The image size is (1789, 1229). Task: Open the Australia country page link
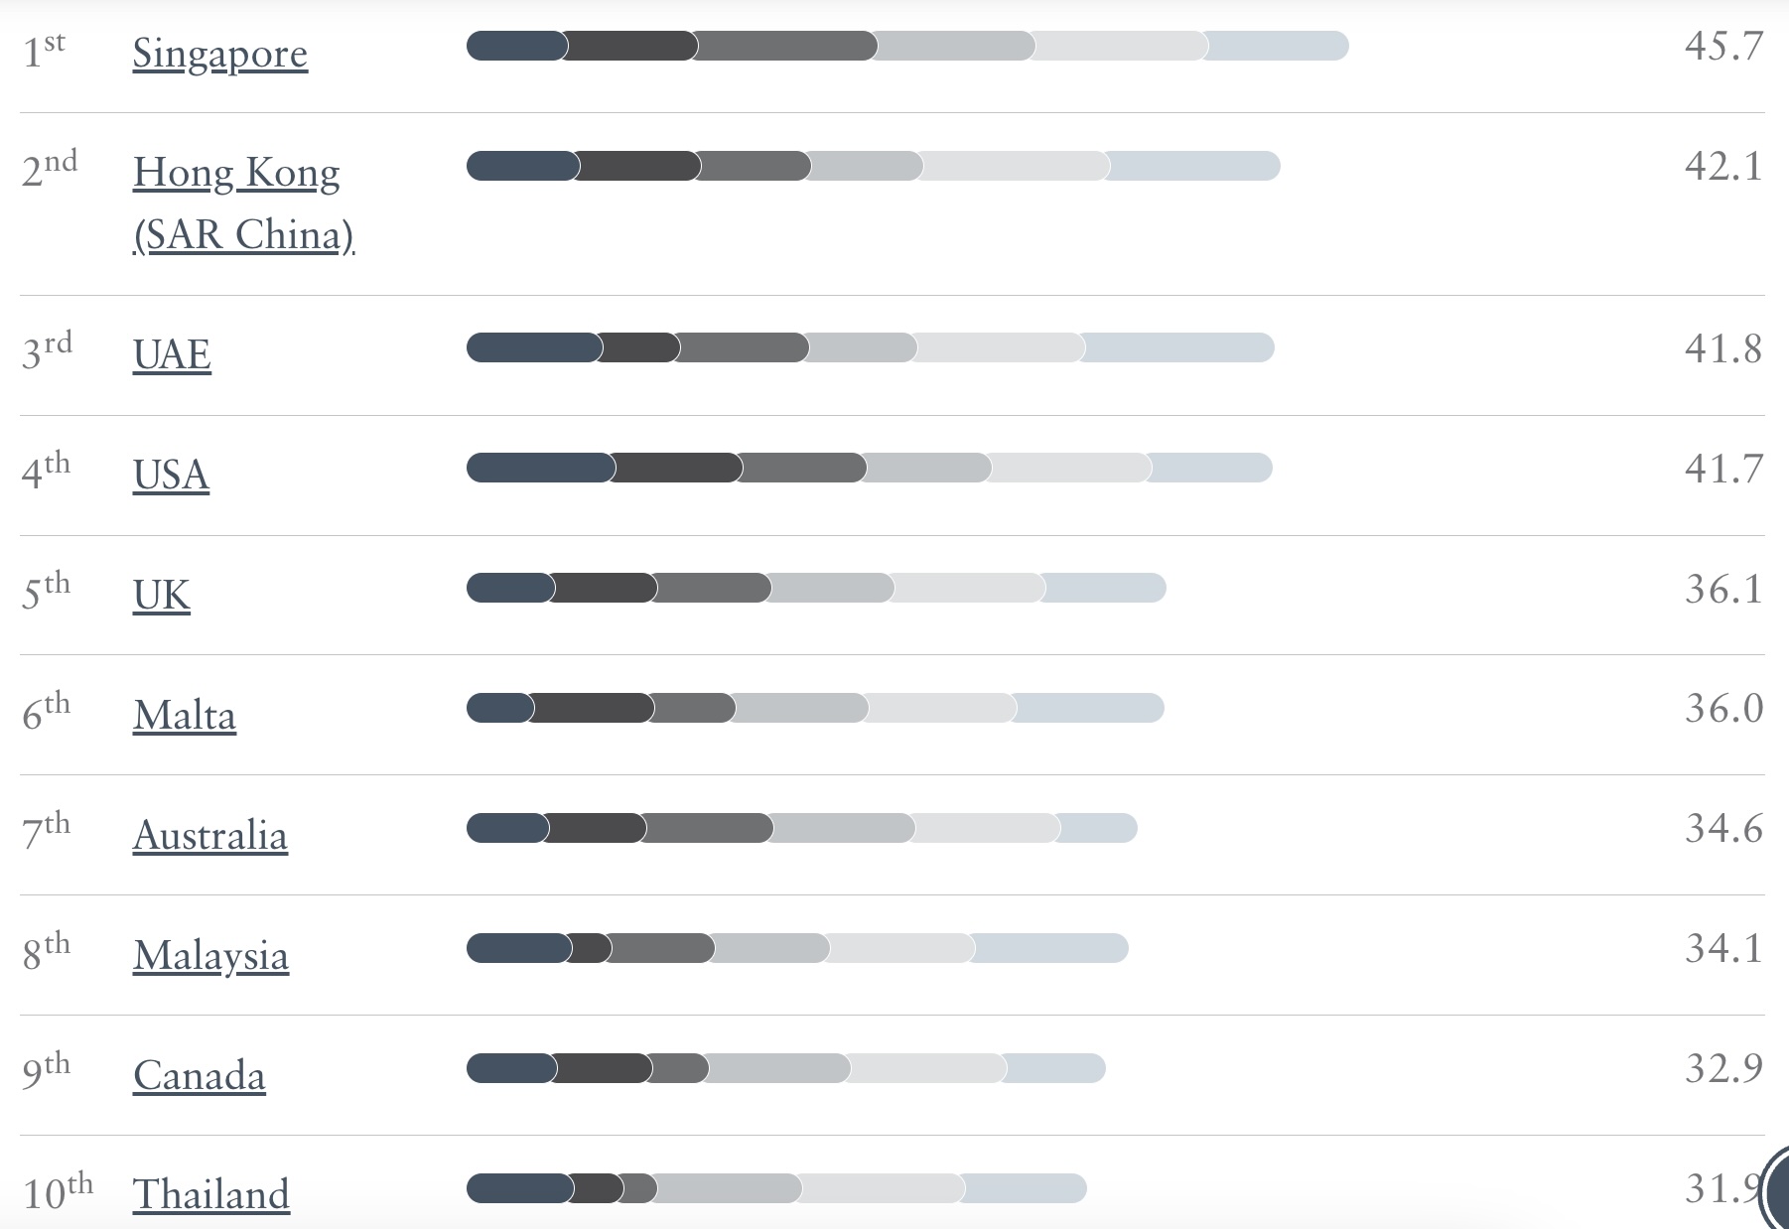tap(210, 835)
